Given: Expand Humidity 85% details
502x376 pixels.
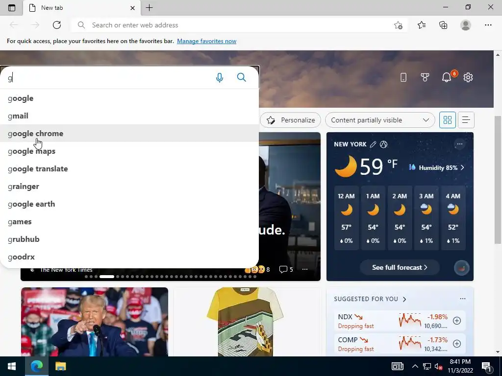Looking at the screenshot, I should coord(437,167).
